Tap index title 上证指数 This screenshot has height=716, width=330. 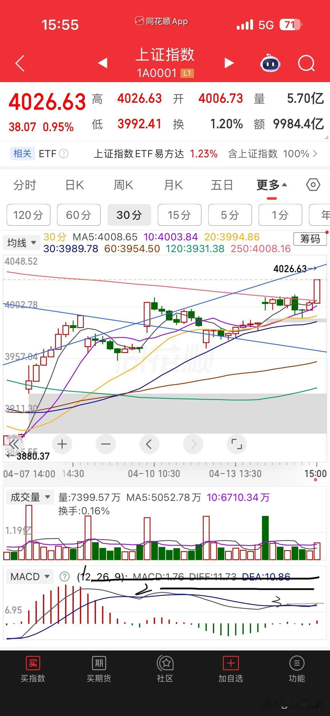(165, 54)
